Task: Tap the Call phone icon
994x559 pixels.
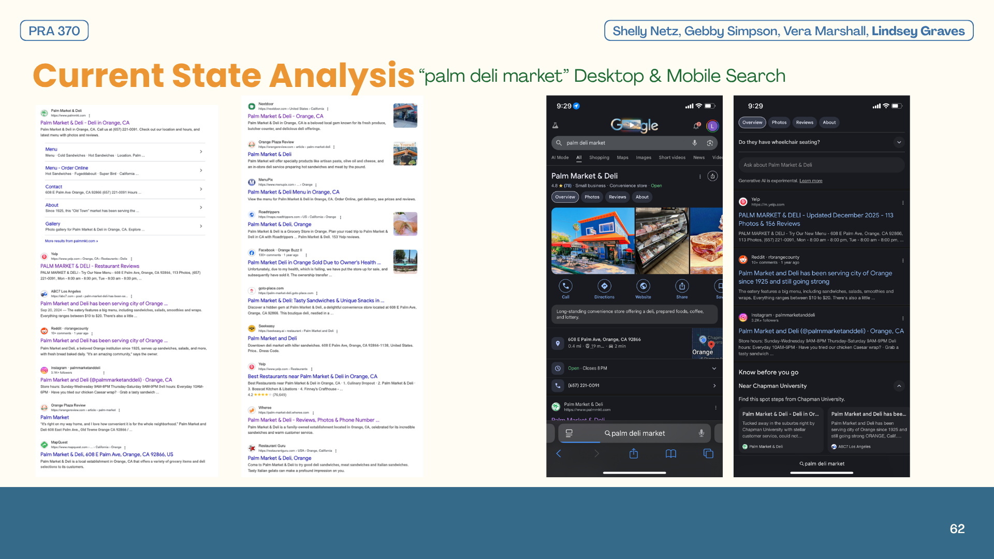Action: [x=565, y=286]
